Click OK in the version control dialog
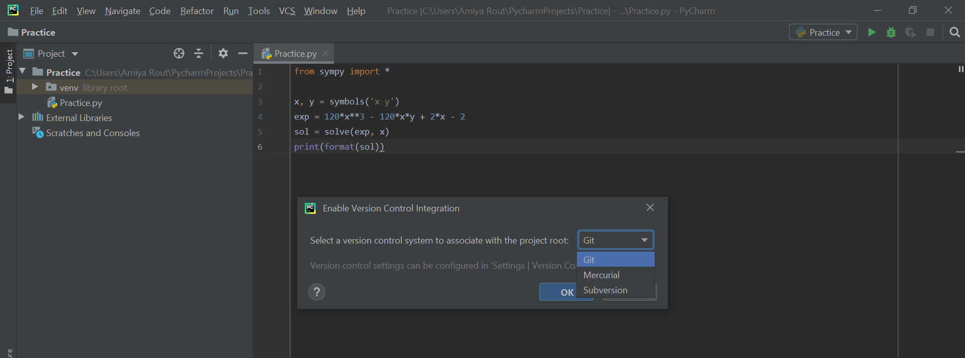Viewport: 965px width, 358px height. 566,292
